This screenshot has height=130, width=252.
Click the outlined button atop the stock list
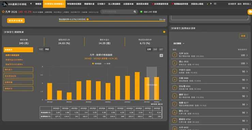pos(243,36)
